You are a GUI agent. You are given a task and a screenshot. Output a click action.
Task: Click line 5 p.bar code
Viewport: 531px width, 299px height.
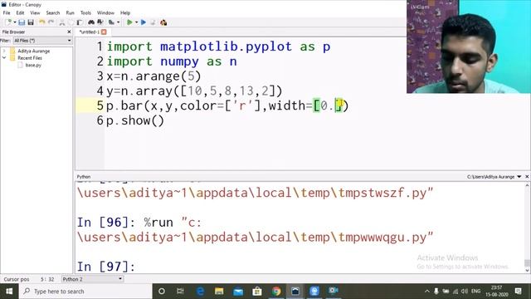click(x=227, y=105)
